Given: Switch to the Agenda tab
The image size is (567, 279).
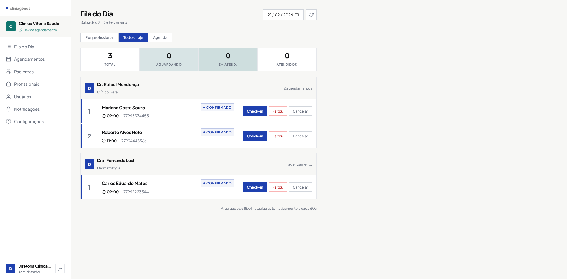Looking at the screenshot, I should [x=160, y=37].
